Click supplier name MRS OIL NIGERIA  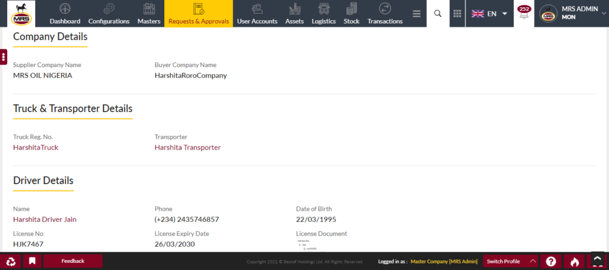[43, 75]
